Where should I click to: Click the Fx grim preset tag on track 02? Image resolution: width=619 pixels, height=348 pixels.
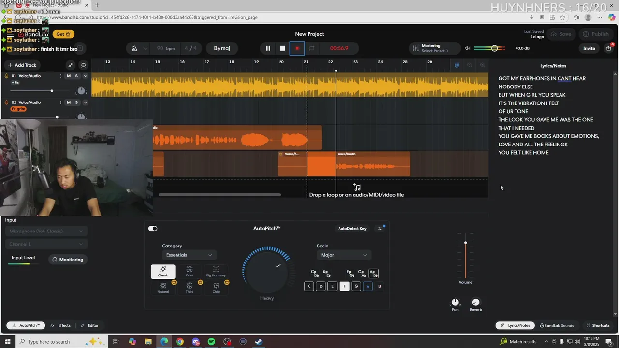point(18,109)
